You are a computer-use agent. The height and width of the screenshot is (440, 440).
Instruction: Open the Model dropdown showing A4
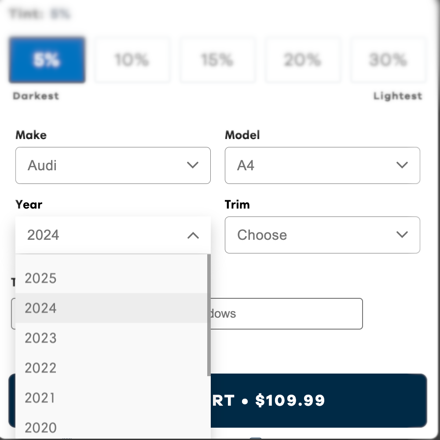click(x=322, y=165)
